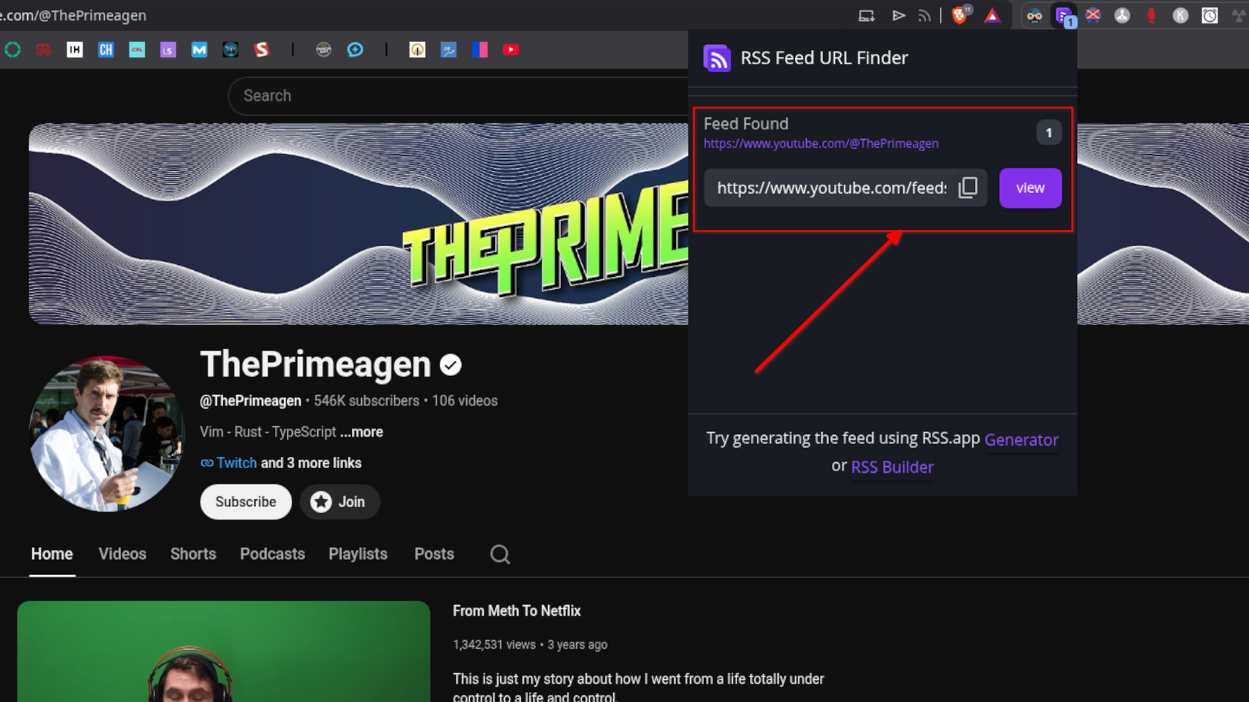
Task: Expand channel description with ...more
Action: [361, 432]
